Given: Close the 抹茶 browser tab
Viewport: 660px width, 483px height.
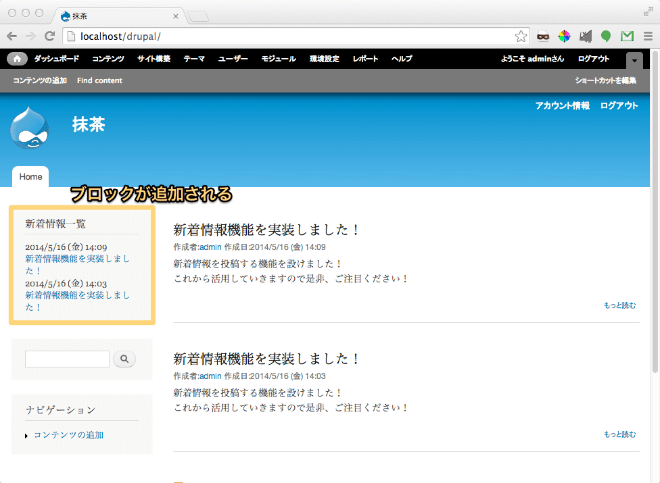Looking at the screenshot, I should 176,16.
